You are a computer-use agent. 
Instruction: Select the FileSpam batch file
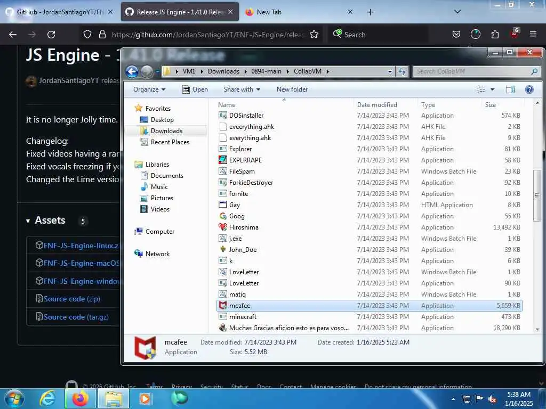click(x=242, y=171)
